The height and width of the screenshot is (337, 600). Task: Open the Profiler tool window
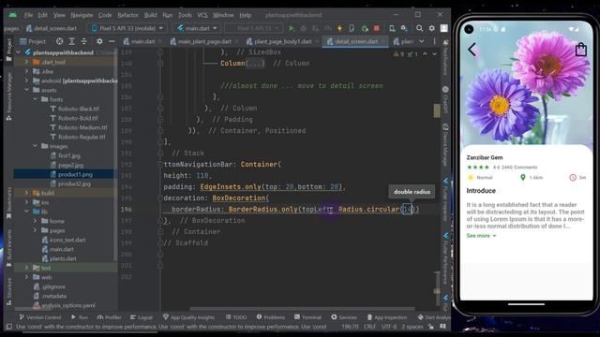109,317
